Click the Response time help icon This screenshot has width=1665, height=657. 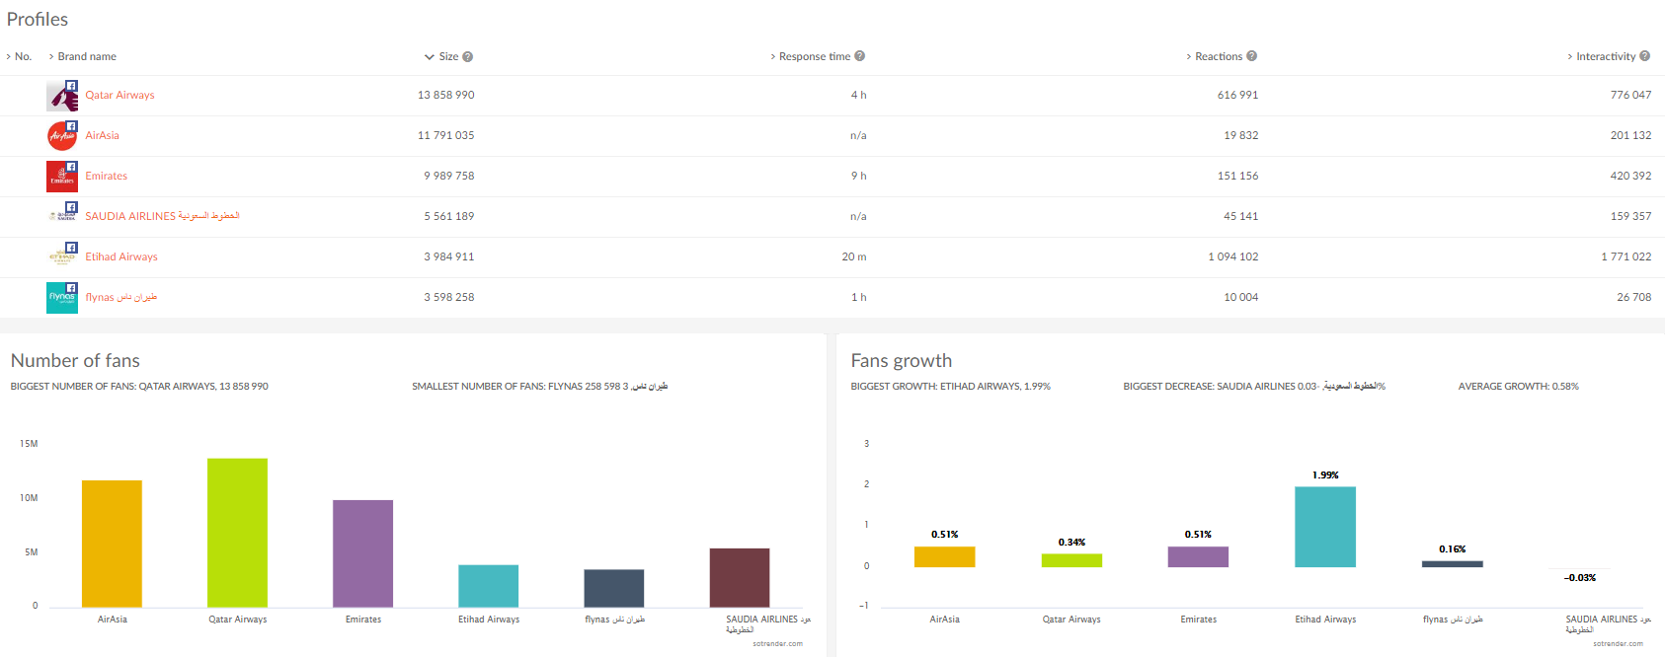859,56
